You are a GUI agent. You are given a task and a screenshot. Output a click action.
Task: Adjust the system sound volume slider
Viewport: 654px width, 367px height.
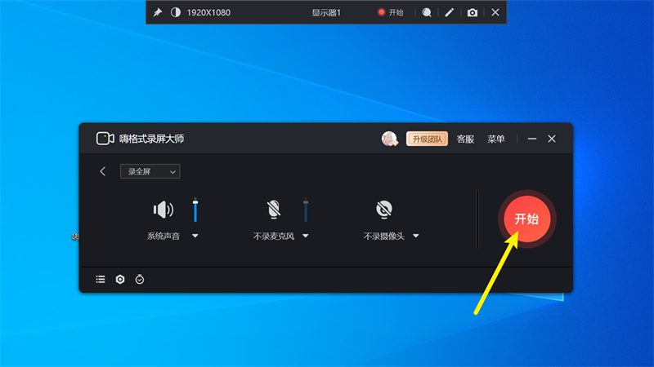pos(195,210)
